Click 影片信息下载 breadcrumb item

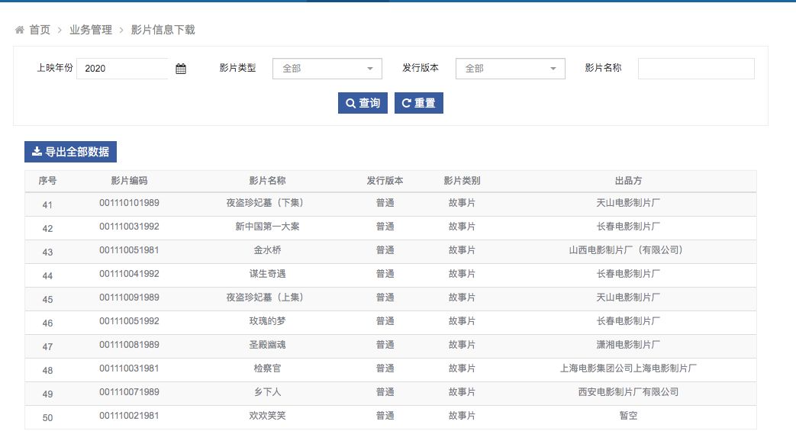[163, 30]
